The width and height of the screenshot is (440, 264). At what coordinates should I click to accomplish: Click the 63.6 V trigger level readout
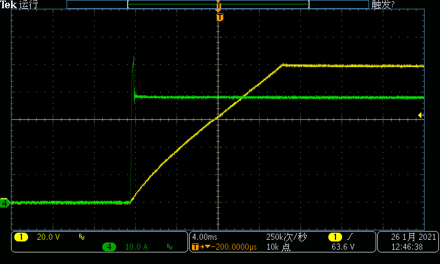(343, 247)
